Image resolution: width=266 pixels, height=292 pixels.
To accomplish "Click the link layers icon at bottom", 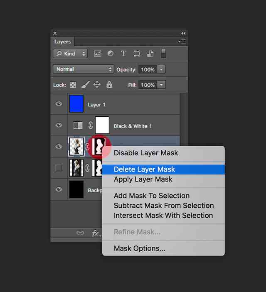I will 80,233.
